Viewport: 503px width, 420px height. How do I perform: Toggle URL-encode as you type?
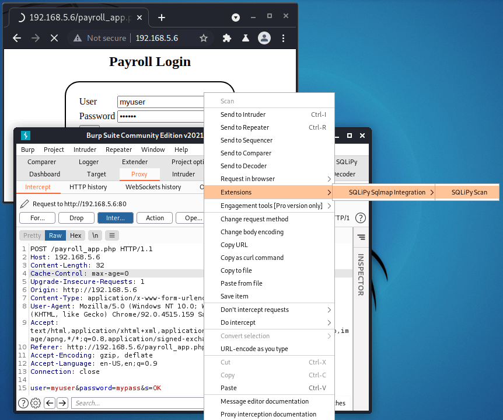point(269,349)
